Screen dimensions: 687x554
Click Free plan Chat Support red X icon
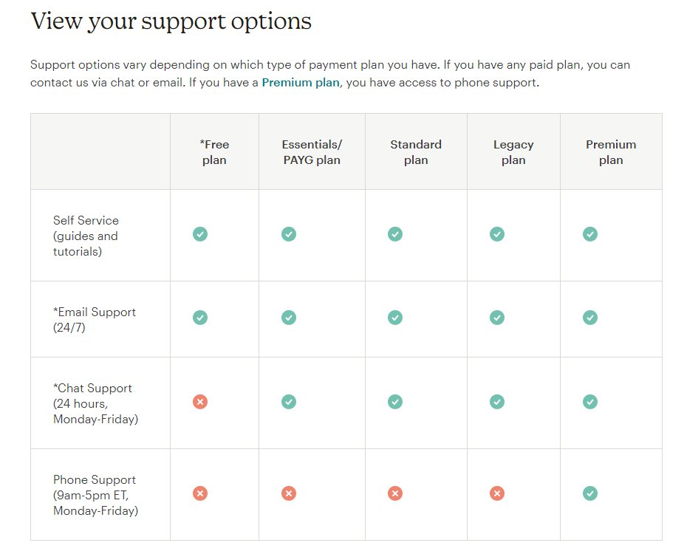[x=200, y=402]
